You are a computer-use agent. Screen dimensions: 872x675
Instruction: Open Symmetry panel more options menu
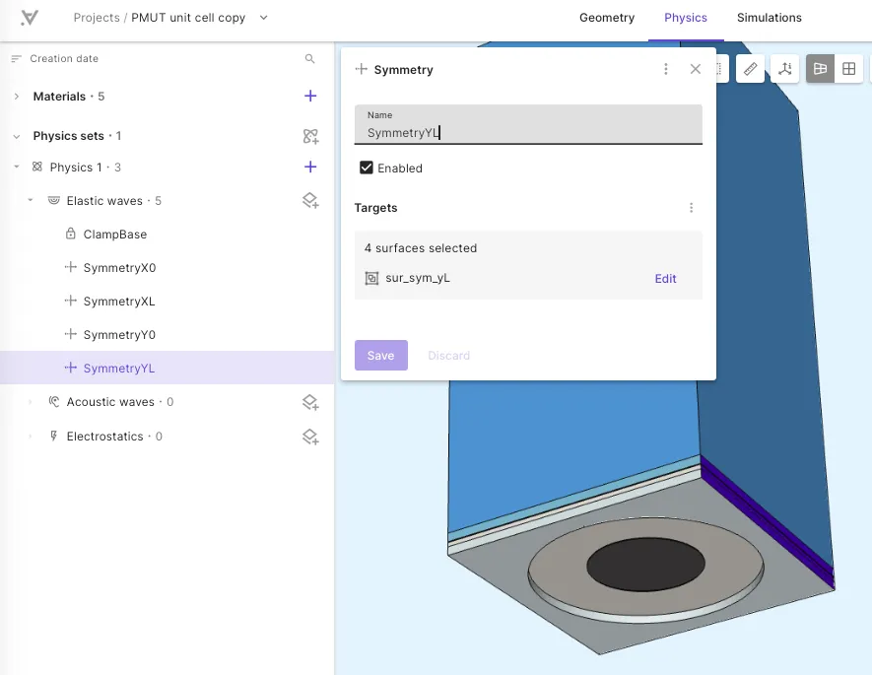coord(666,69)
